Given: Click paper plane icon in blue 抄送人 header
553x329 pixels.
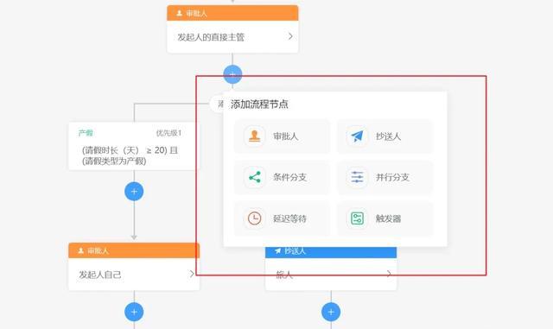Looking at the screenshot, I should click(x=278, y=250).
